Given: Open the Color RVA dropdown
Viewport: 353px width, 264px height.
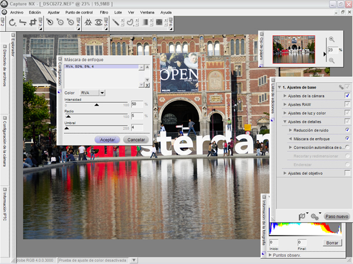Looking at the screenshot, I should pos(102,93).
